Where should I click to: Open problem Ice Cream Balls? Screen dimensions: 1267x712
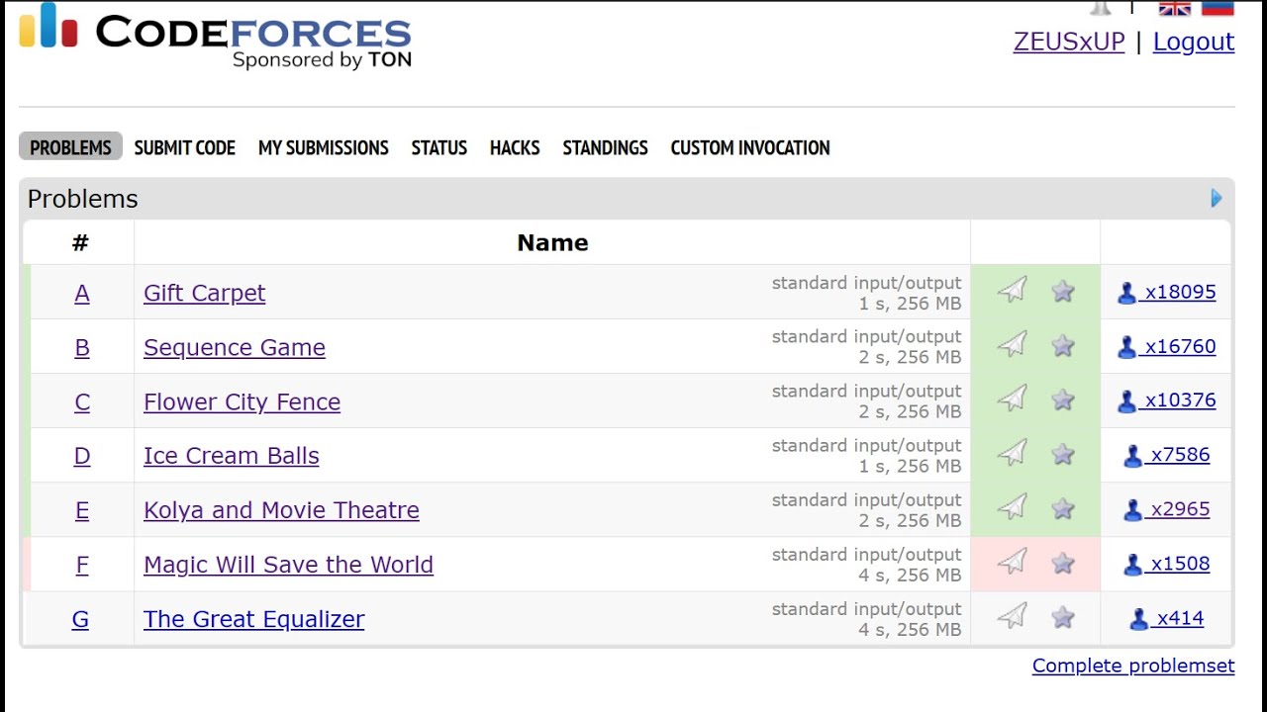tap(232, 456)
